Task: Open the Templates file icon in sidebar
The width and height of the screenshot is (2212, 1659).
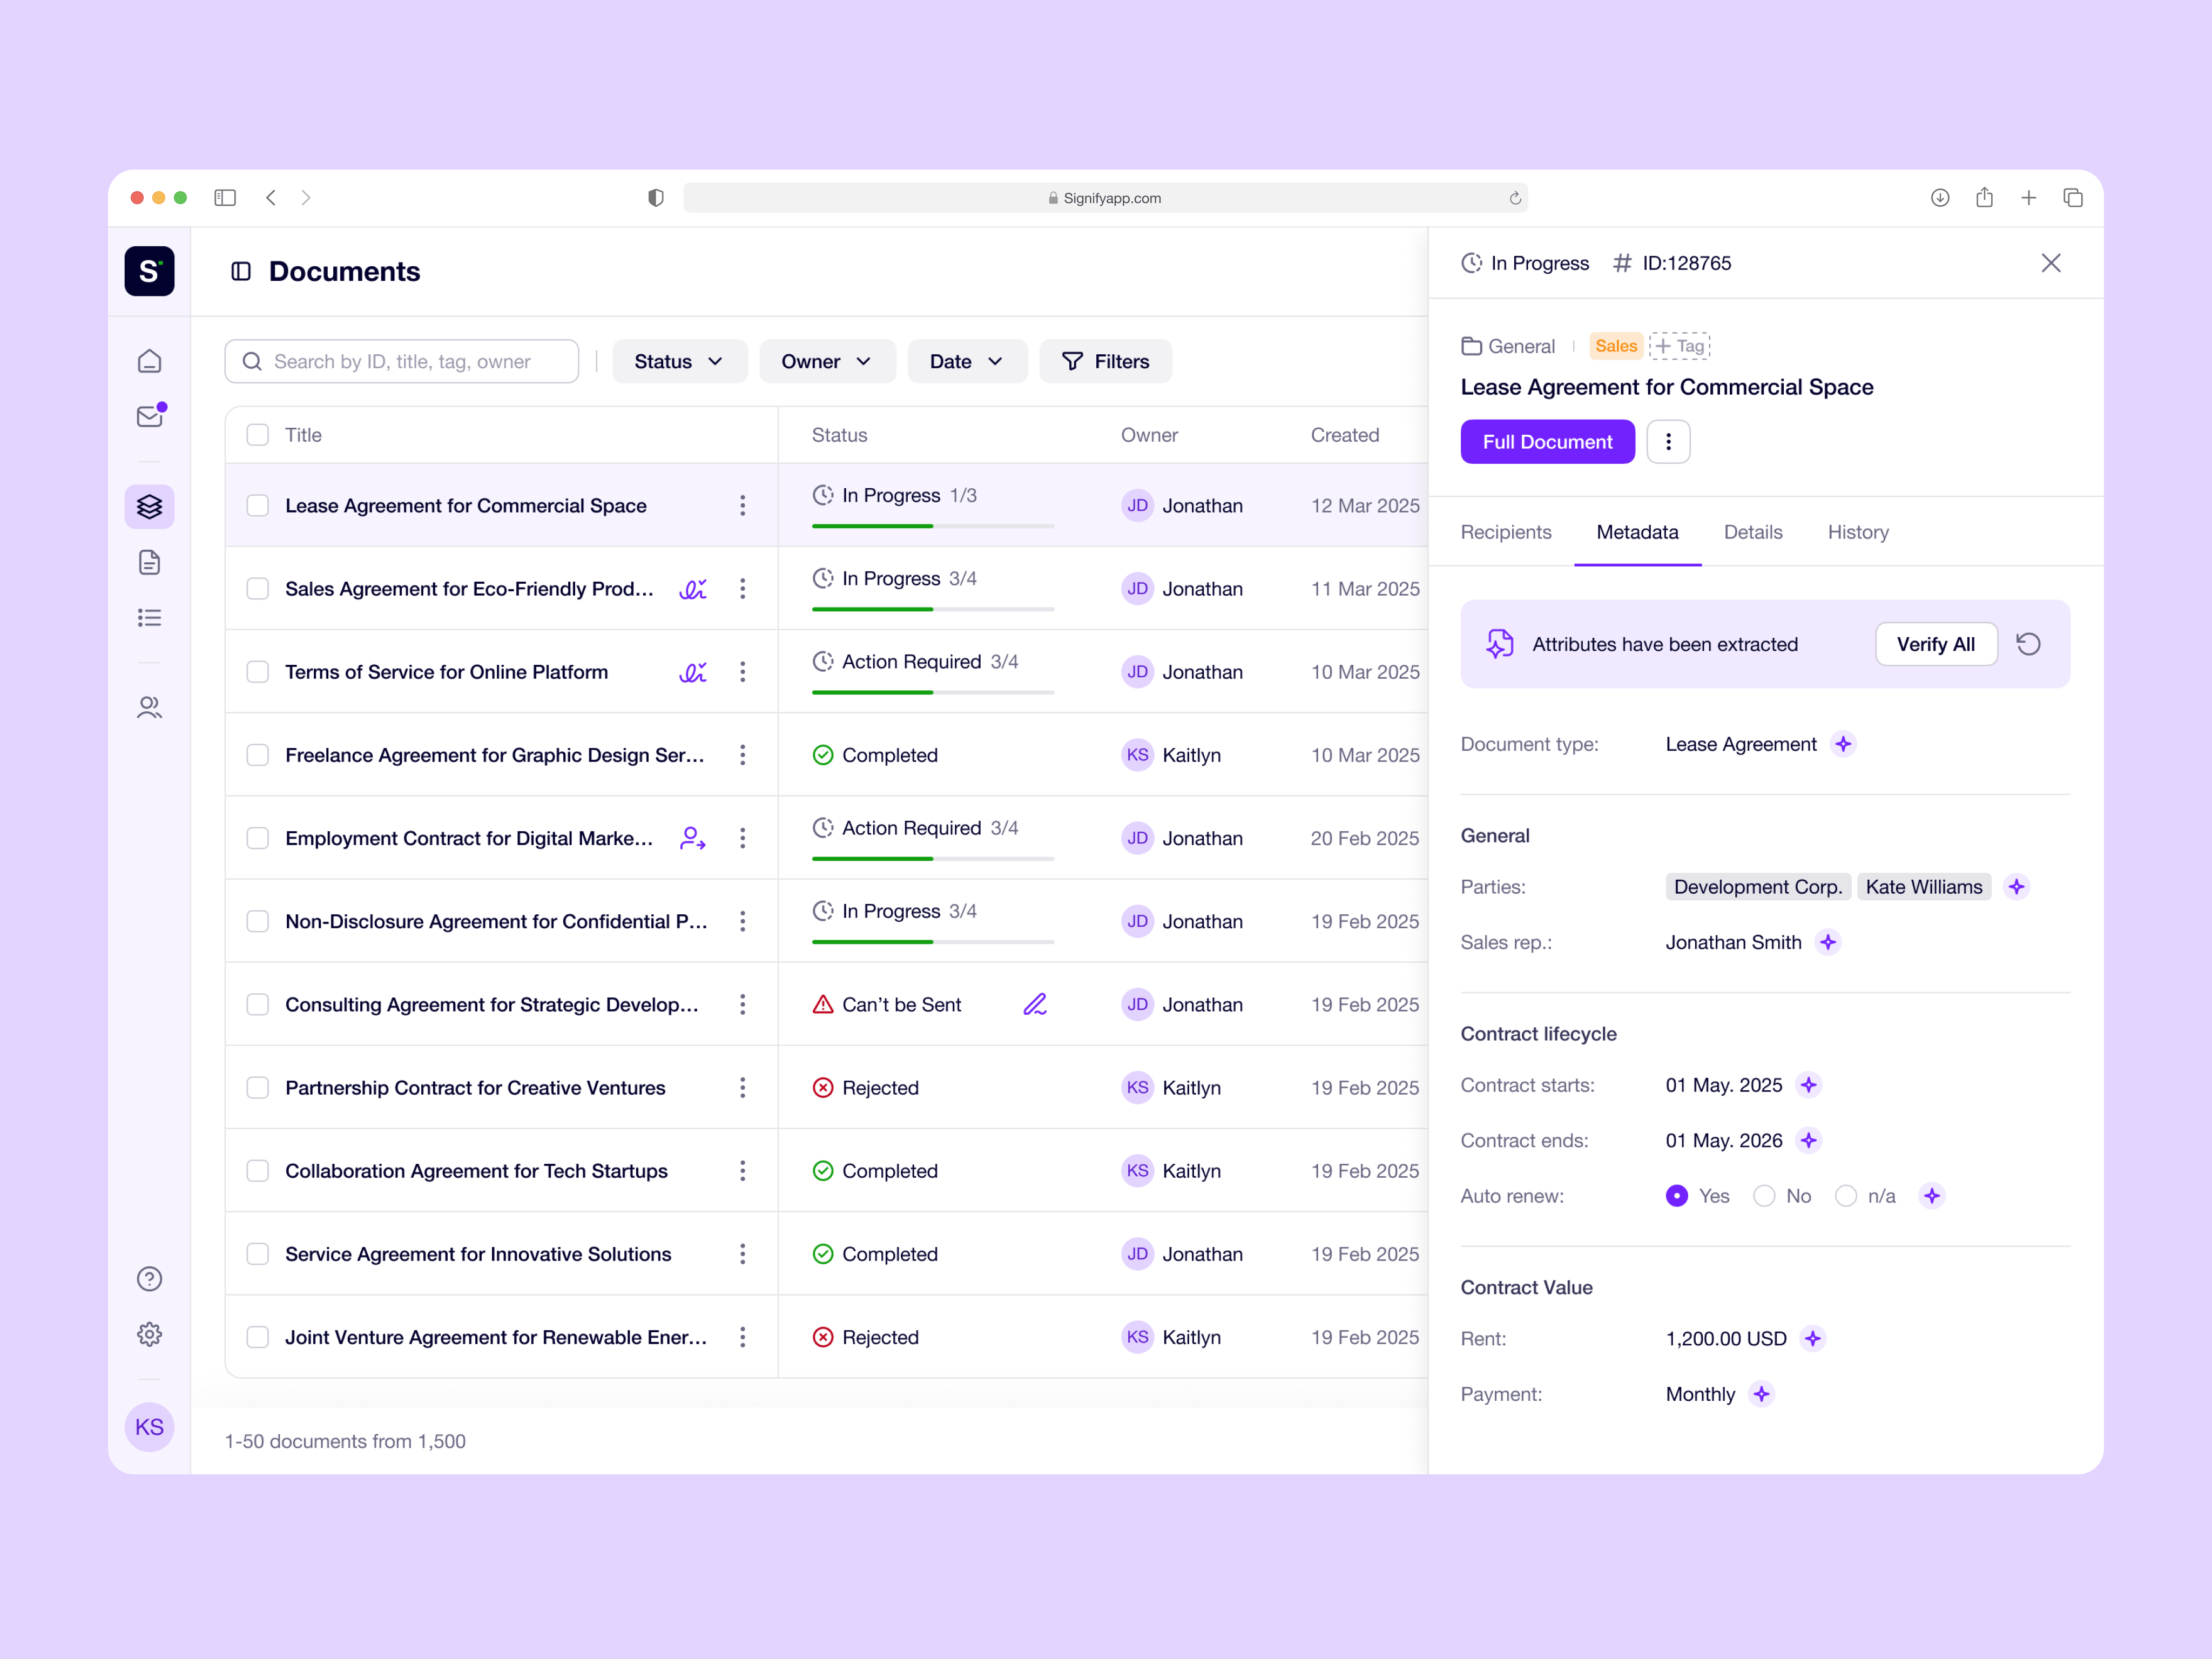Action: [x=149, y=562]
